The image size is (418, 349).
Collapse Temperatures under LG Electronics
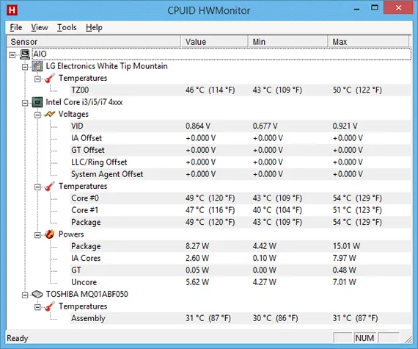tap(37, 79)
